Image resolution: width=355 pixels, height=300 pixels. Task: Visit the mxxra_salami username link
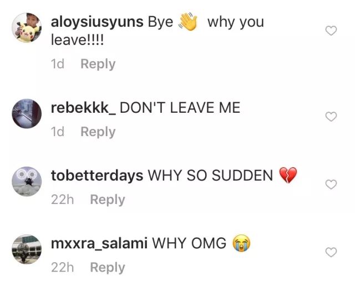click(99, 243)
